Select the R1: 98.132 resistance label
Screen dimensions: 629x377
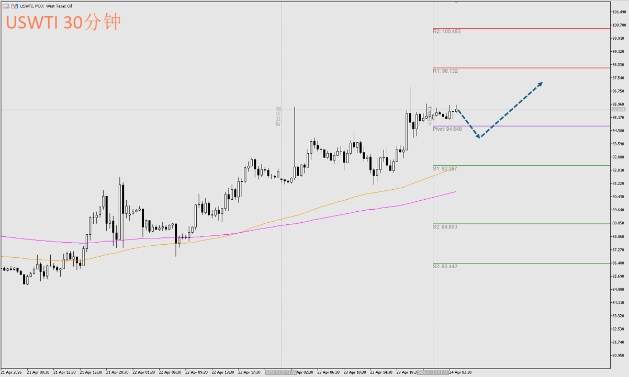[x=445, y=71]
